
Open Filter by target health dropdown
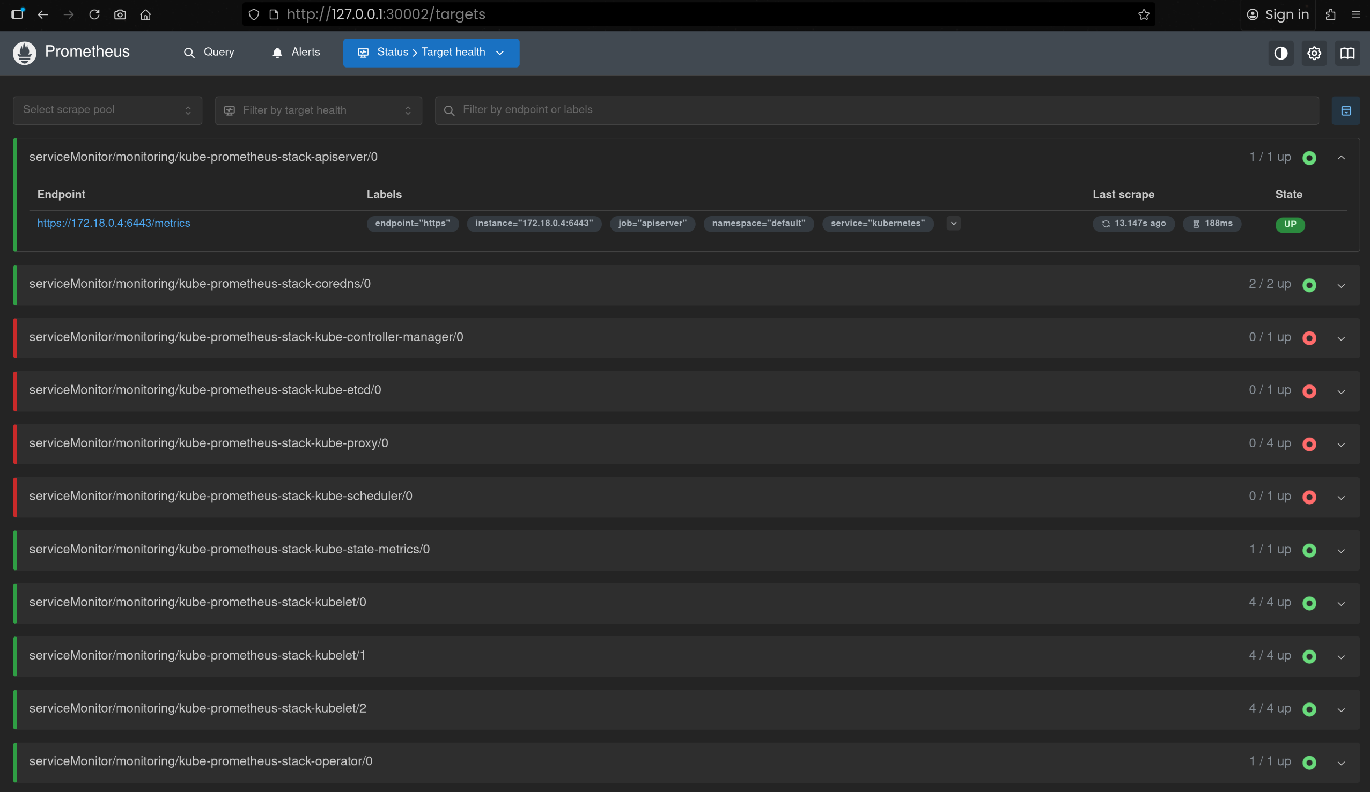pos(318,110)
